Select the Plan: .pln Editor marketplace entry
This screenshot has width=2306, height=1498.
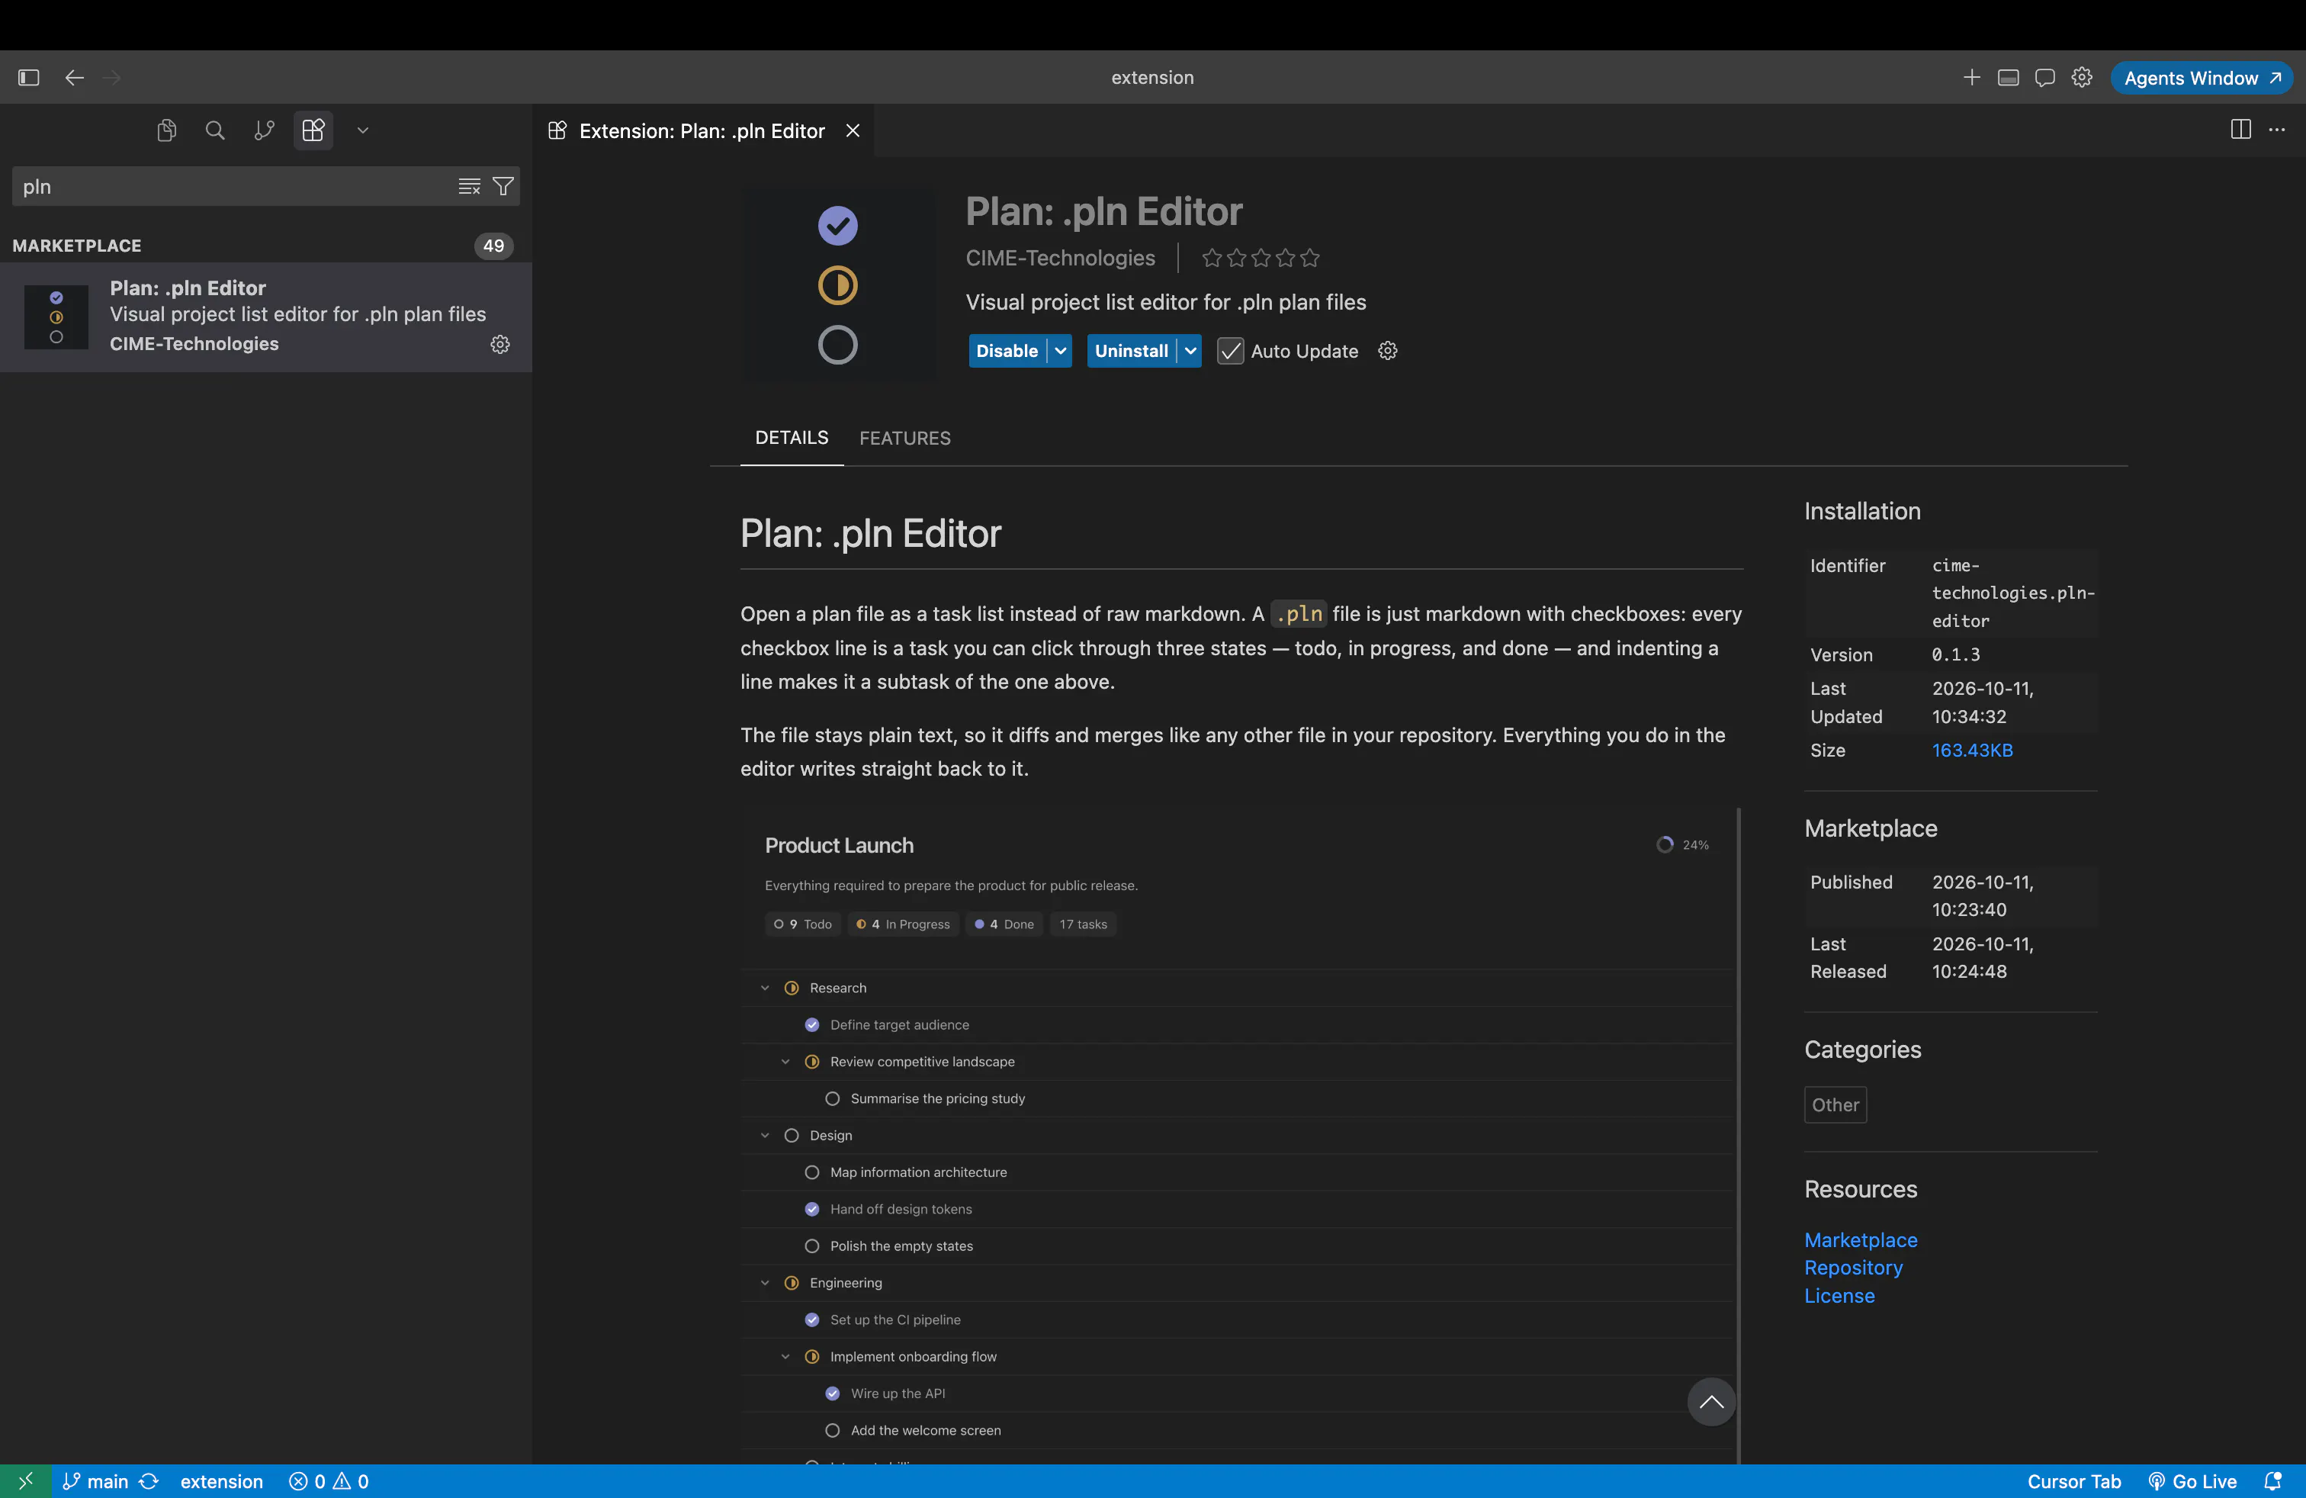coord(265,317)
